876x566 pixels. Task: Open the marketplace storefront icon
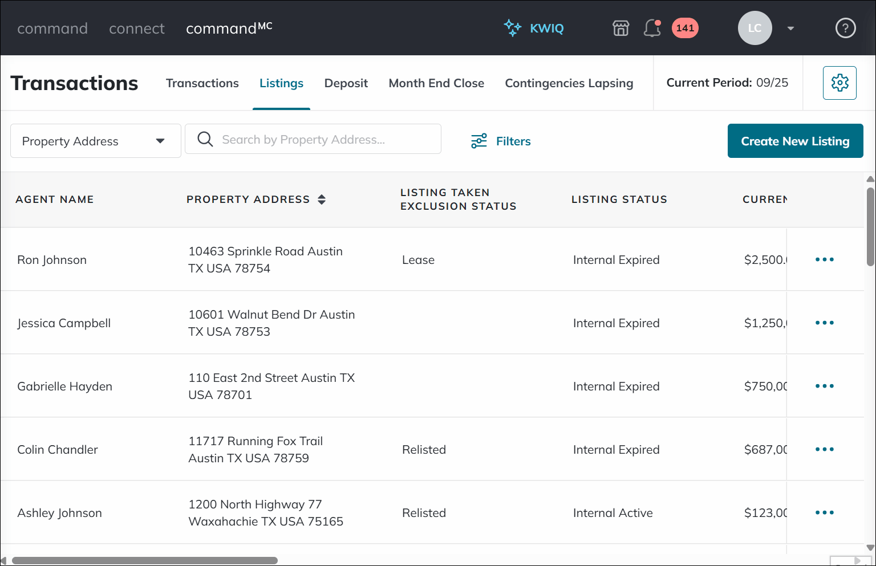pos(620,28)
